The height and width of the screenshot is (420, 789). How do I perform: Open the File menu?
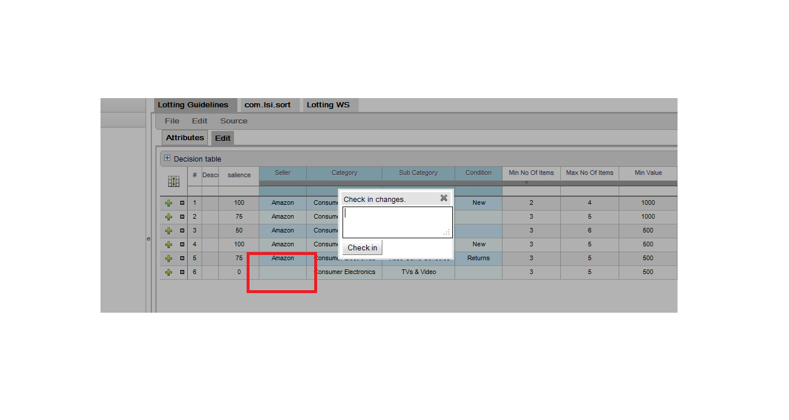(172, 121)
